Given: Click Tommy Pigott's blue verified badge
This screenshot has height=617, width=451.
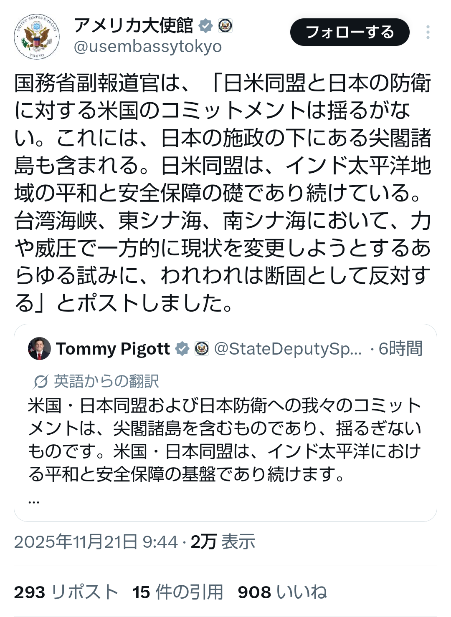Looking at the screenshot, I should pyautogui.click(x=182, y=349).
